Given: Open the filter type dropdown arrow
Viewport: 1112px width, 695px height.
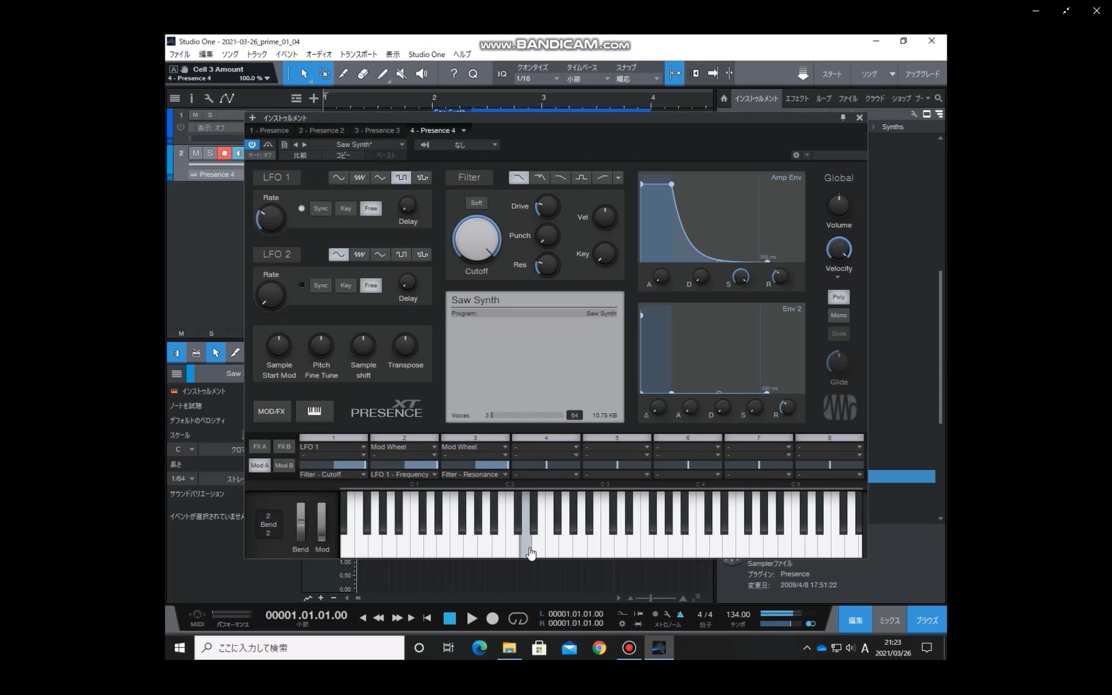Looking at the screenshot, I should click(618, 177).
